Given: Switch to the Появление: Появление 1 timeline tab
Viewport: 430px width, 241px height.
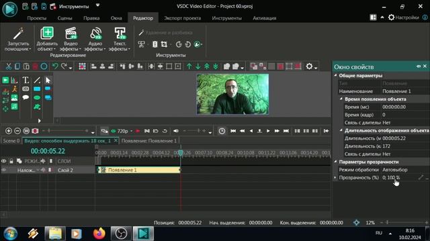Looking at the screenshot, I should [x=149, y=141].
